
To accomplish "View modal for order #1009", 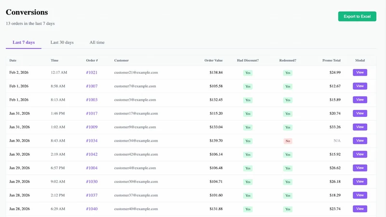I will tap(359, 127).
